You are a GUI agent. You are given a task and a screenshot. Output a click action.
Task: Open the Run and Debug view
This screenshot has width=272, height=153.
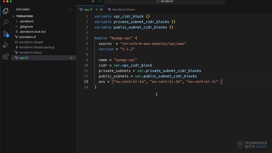[6, 45]
